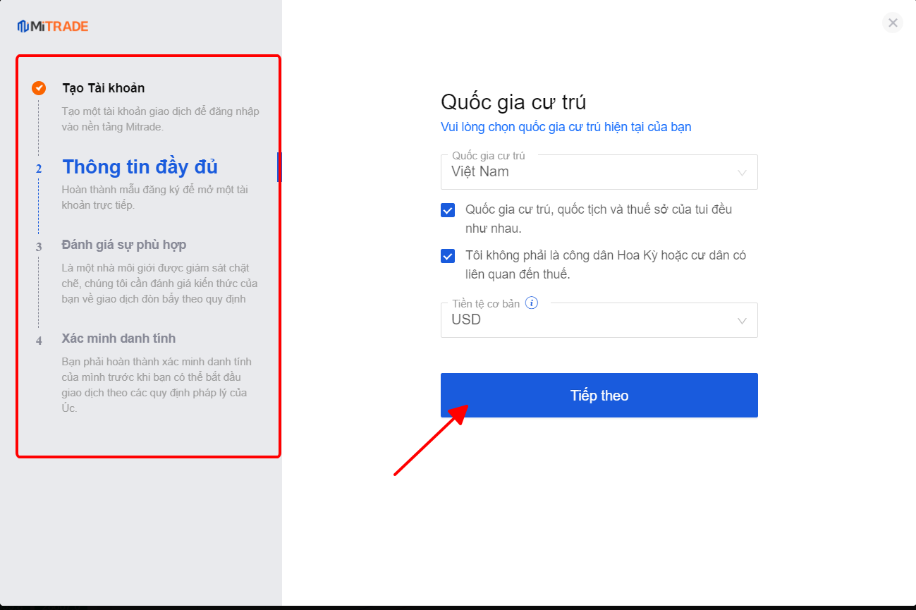The image size is (916, 610).
Task: Open the Xác minh danh tính step
Action: tap(118, 338)
